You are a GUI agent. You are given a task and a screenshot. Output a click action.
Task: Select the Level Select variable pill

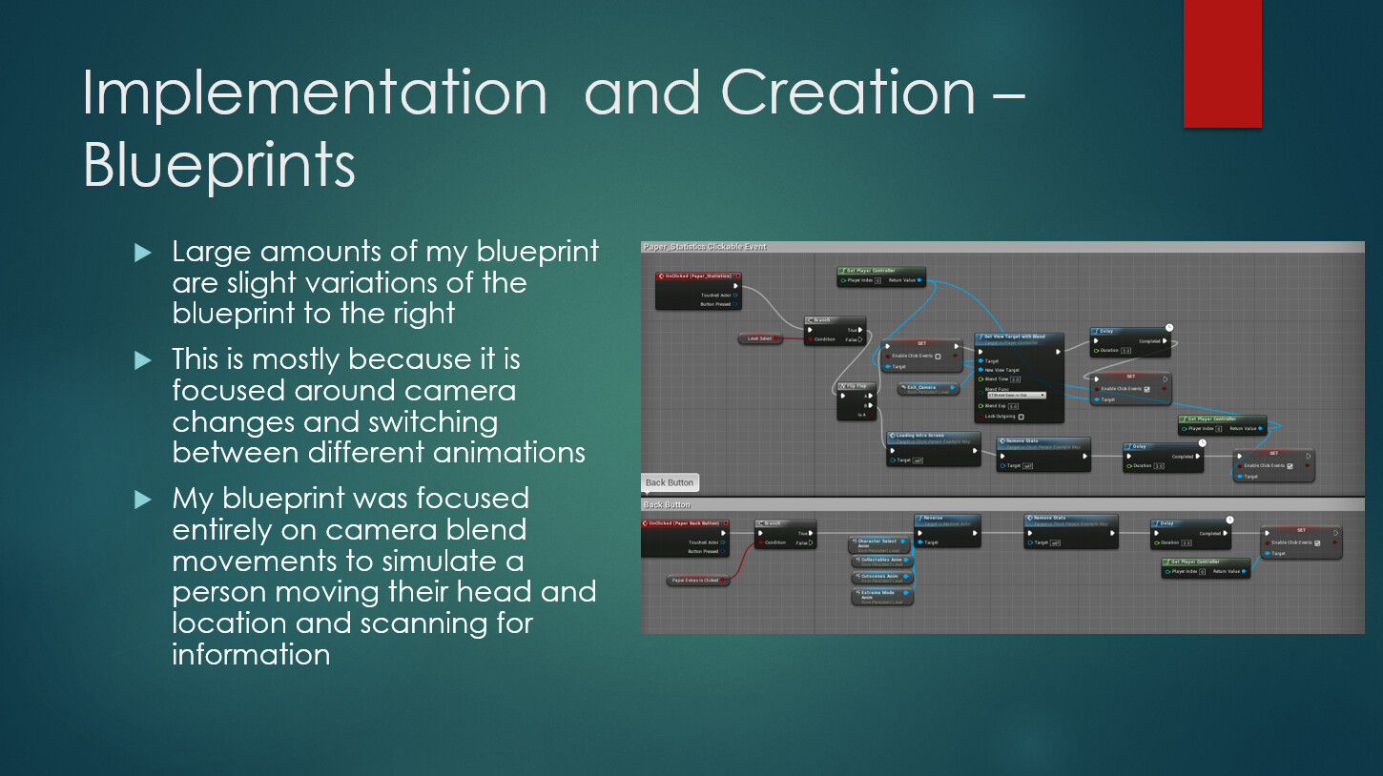point(761,338)
